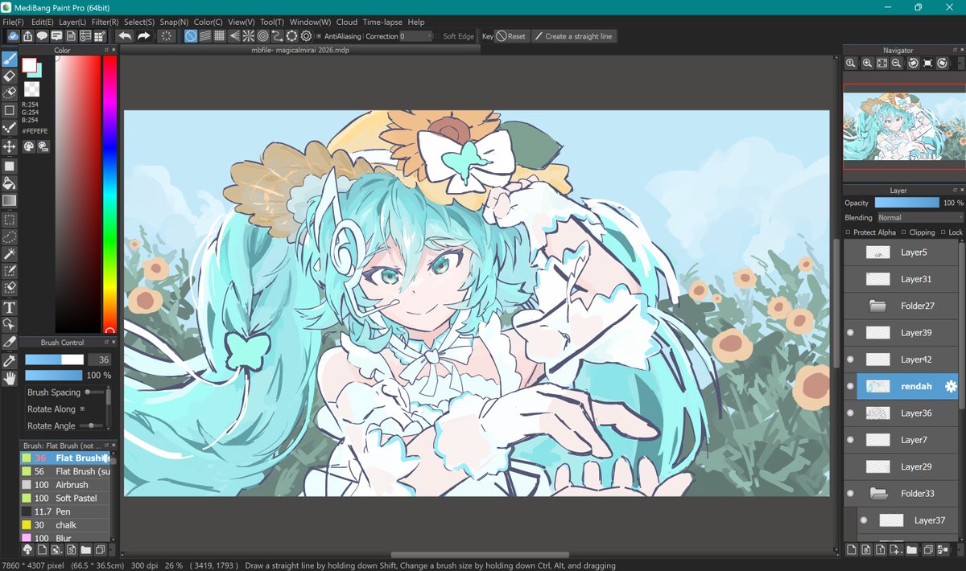Open snap settings gear in toolbar
The width and height of the screenshot is (966, 571).
[307, 36]
